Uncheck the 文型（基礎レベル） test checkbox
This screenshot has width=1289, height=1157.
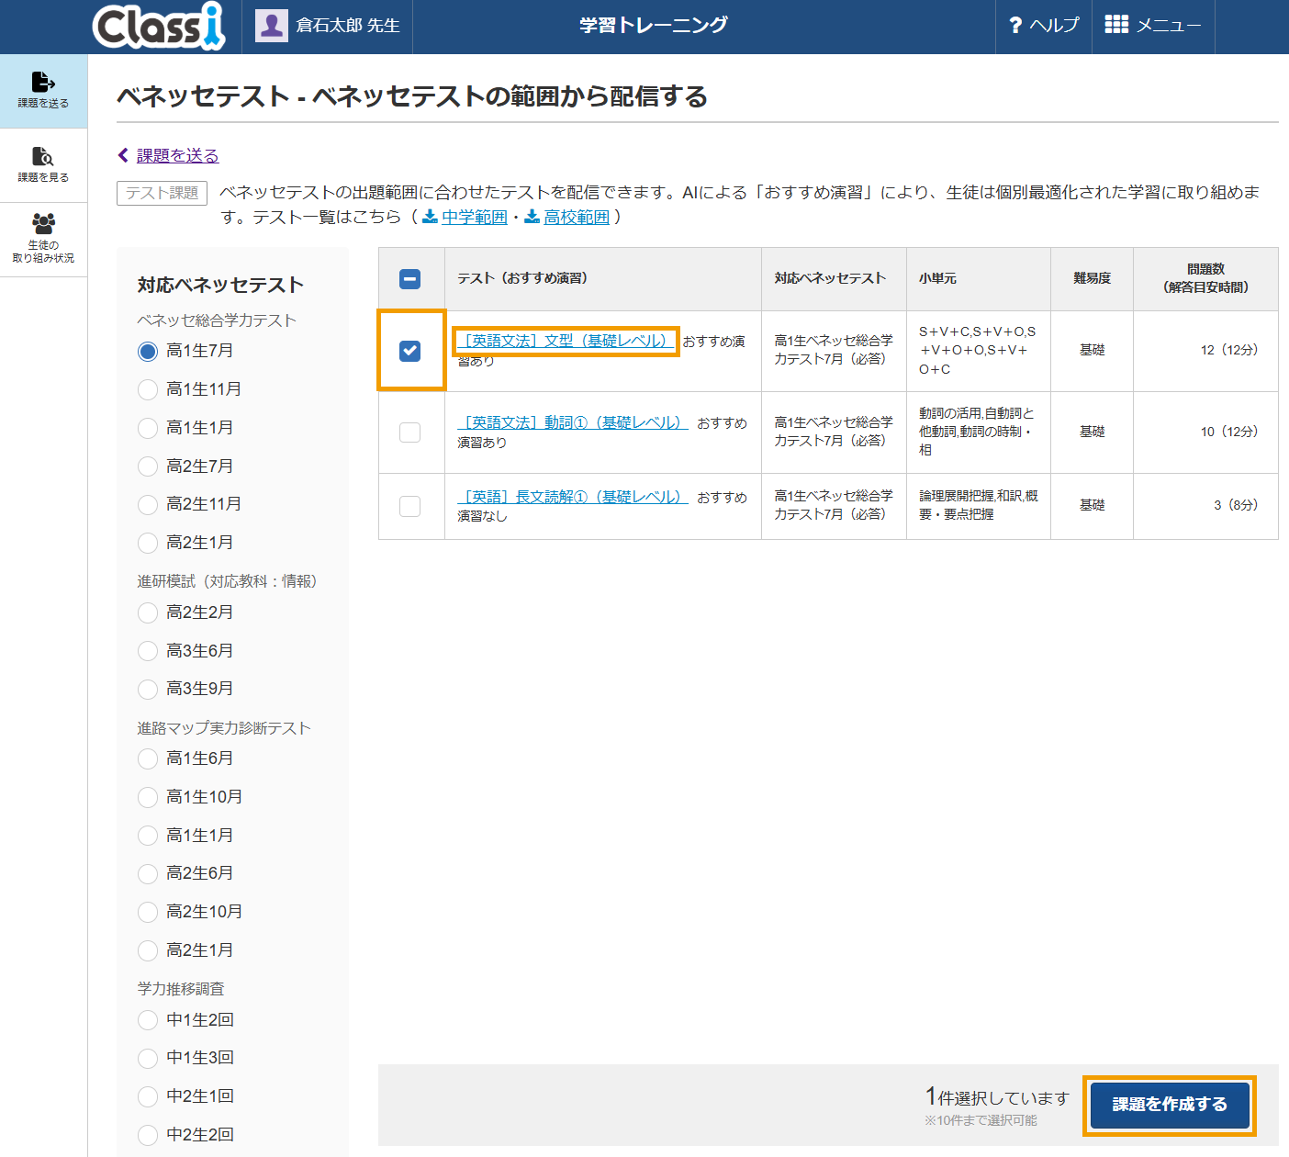coord(410,351)
